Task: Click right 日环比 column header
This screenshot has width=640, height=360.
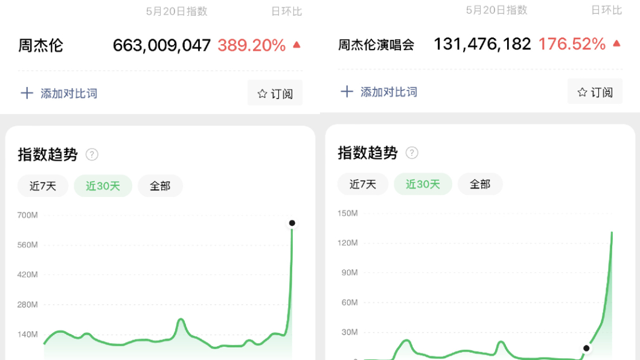Action: [x=607, y=10]
